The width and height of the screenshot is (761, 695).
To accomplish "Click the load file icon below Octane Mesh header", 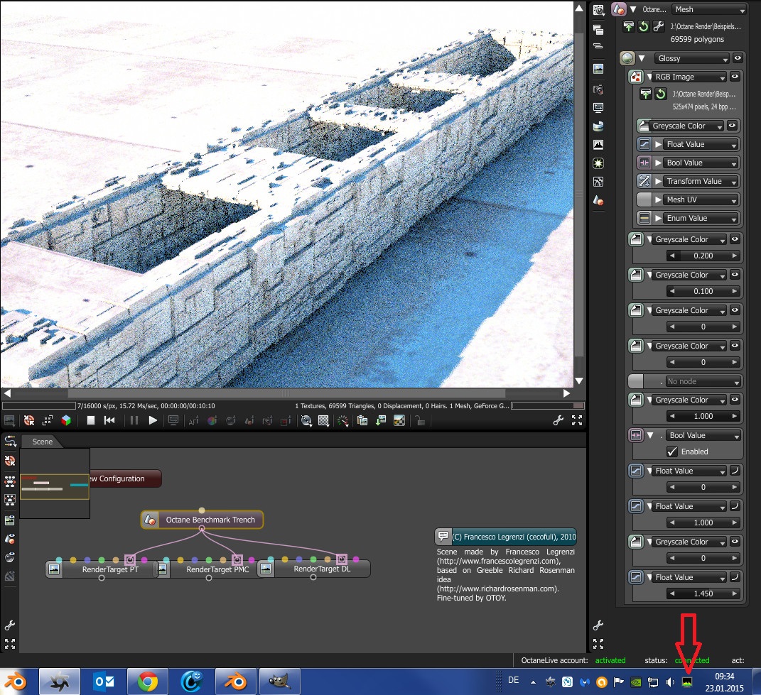I will click(629, 26).
